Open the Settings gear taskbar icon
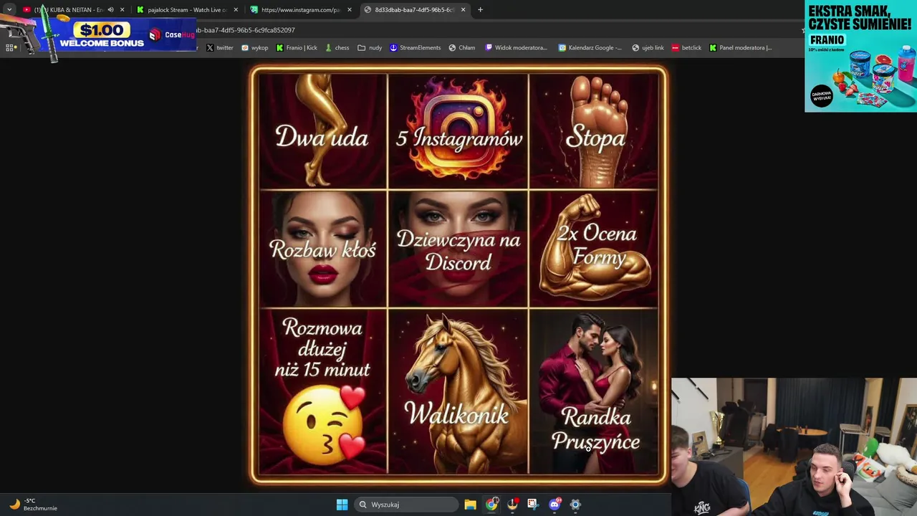The width and height of the screenshot is (917, 516). [575, 505]
